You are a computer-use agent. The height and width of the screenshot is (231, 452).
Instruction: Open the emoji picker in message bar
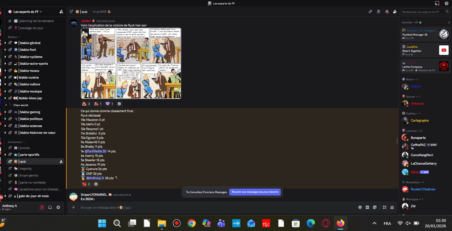pyautogui.click(x=360, y=207)
